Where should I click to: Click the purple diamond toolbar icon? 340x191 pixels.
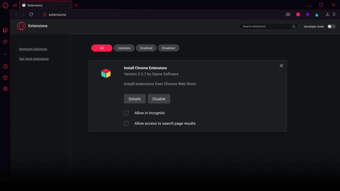[307, 15]
